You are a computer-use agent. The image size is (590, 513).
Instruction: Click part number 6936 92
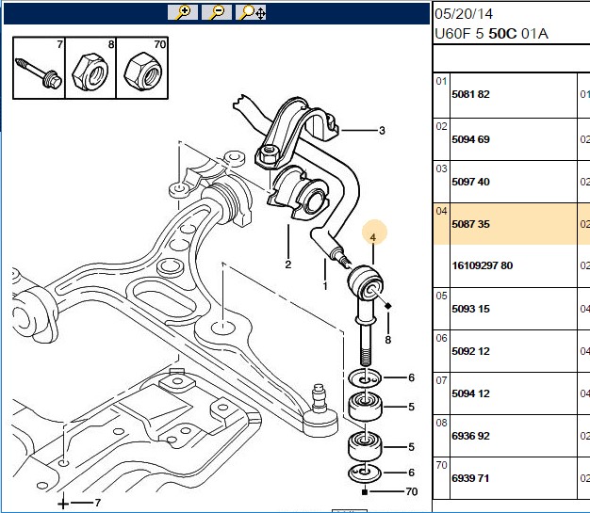click(x=470, y=436)
